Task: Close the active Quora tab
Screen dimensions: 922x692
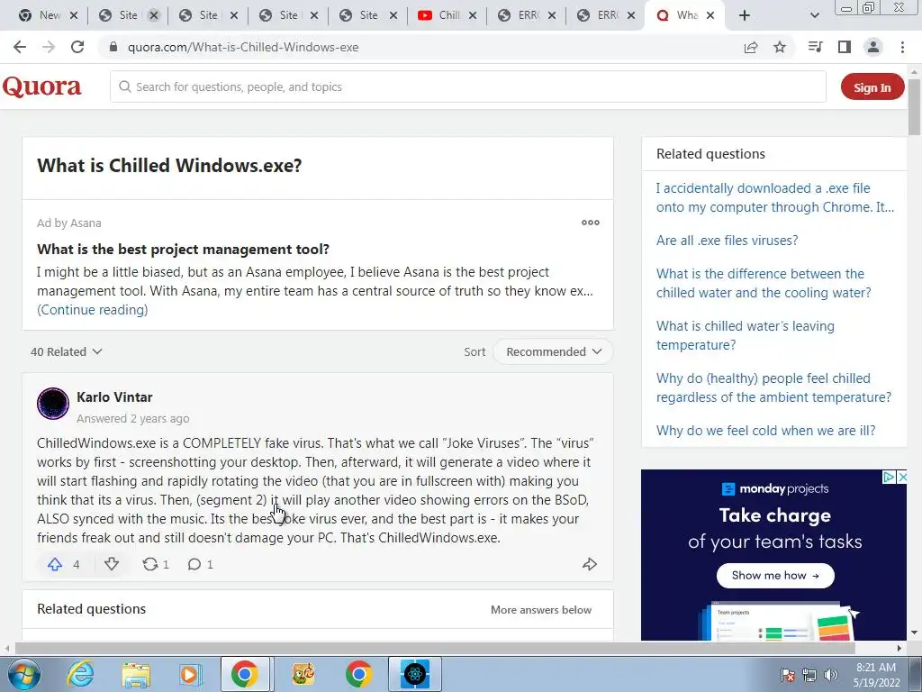Action: click(x=710, y=15)
